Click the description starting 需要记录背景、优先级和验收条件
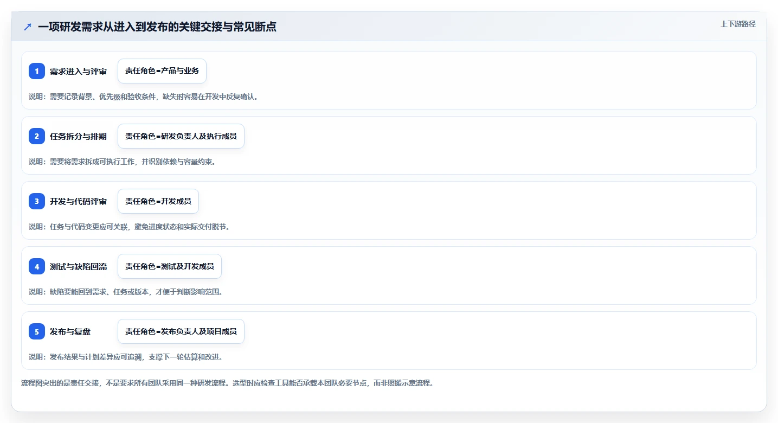 pos(144,97)
